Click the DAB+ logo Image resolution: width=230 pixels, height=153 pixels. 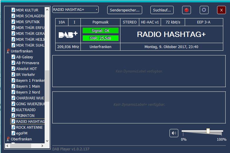point(68,35)
